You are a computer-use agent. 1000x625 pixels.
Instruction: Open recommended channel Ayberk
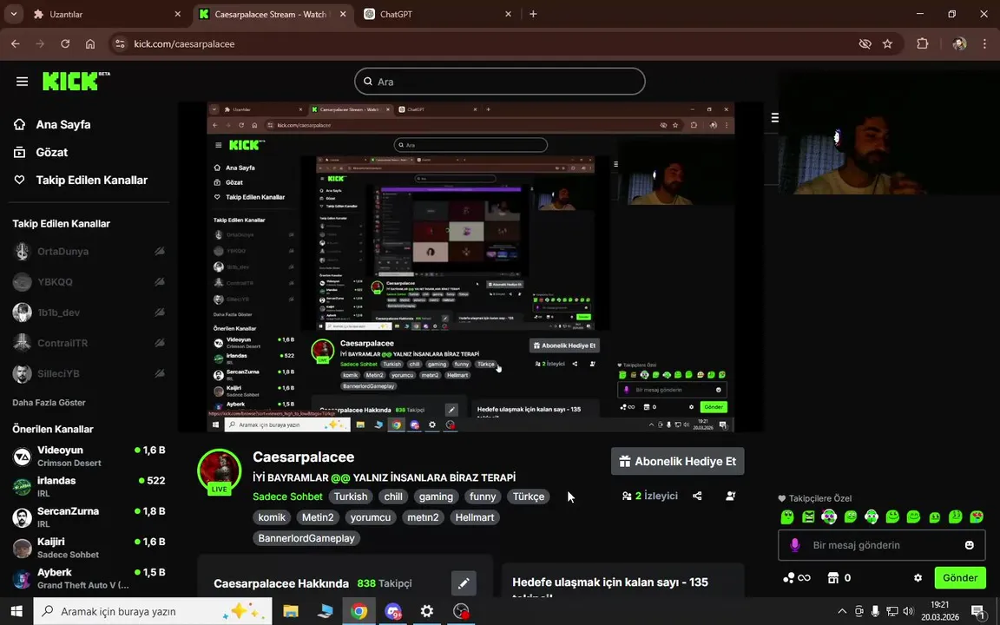(x=89, y=578)
